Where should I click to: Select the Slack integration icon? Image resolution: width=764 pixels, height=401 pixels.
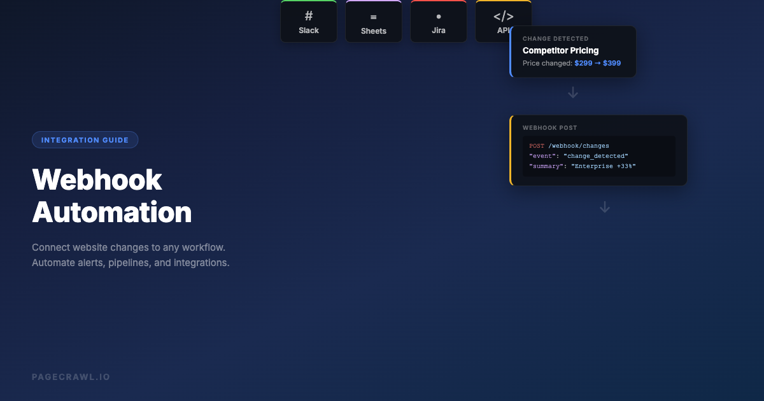point(308,21)
